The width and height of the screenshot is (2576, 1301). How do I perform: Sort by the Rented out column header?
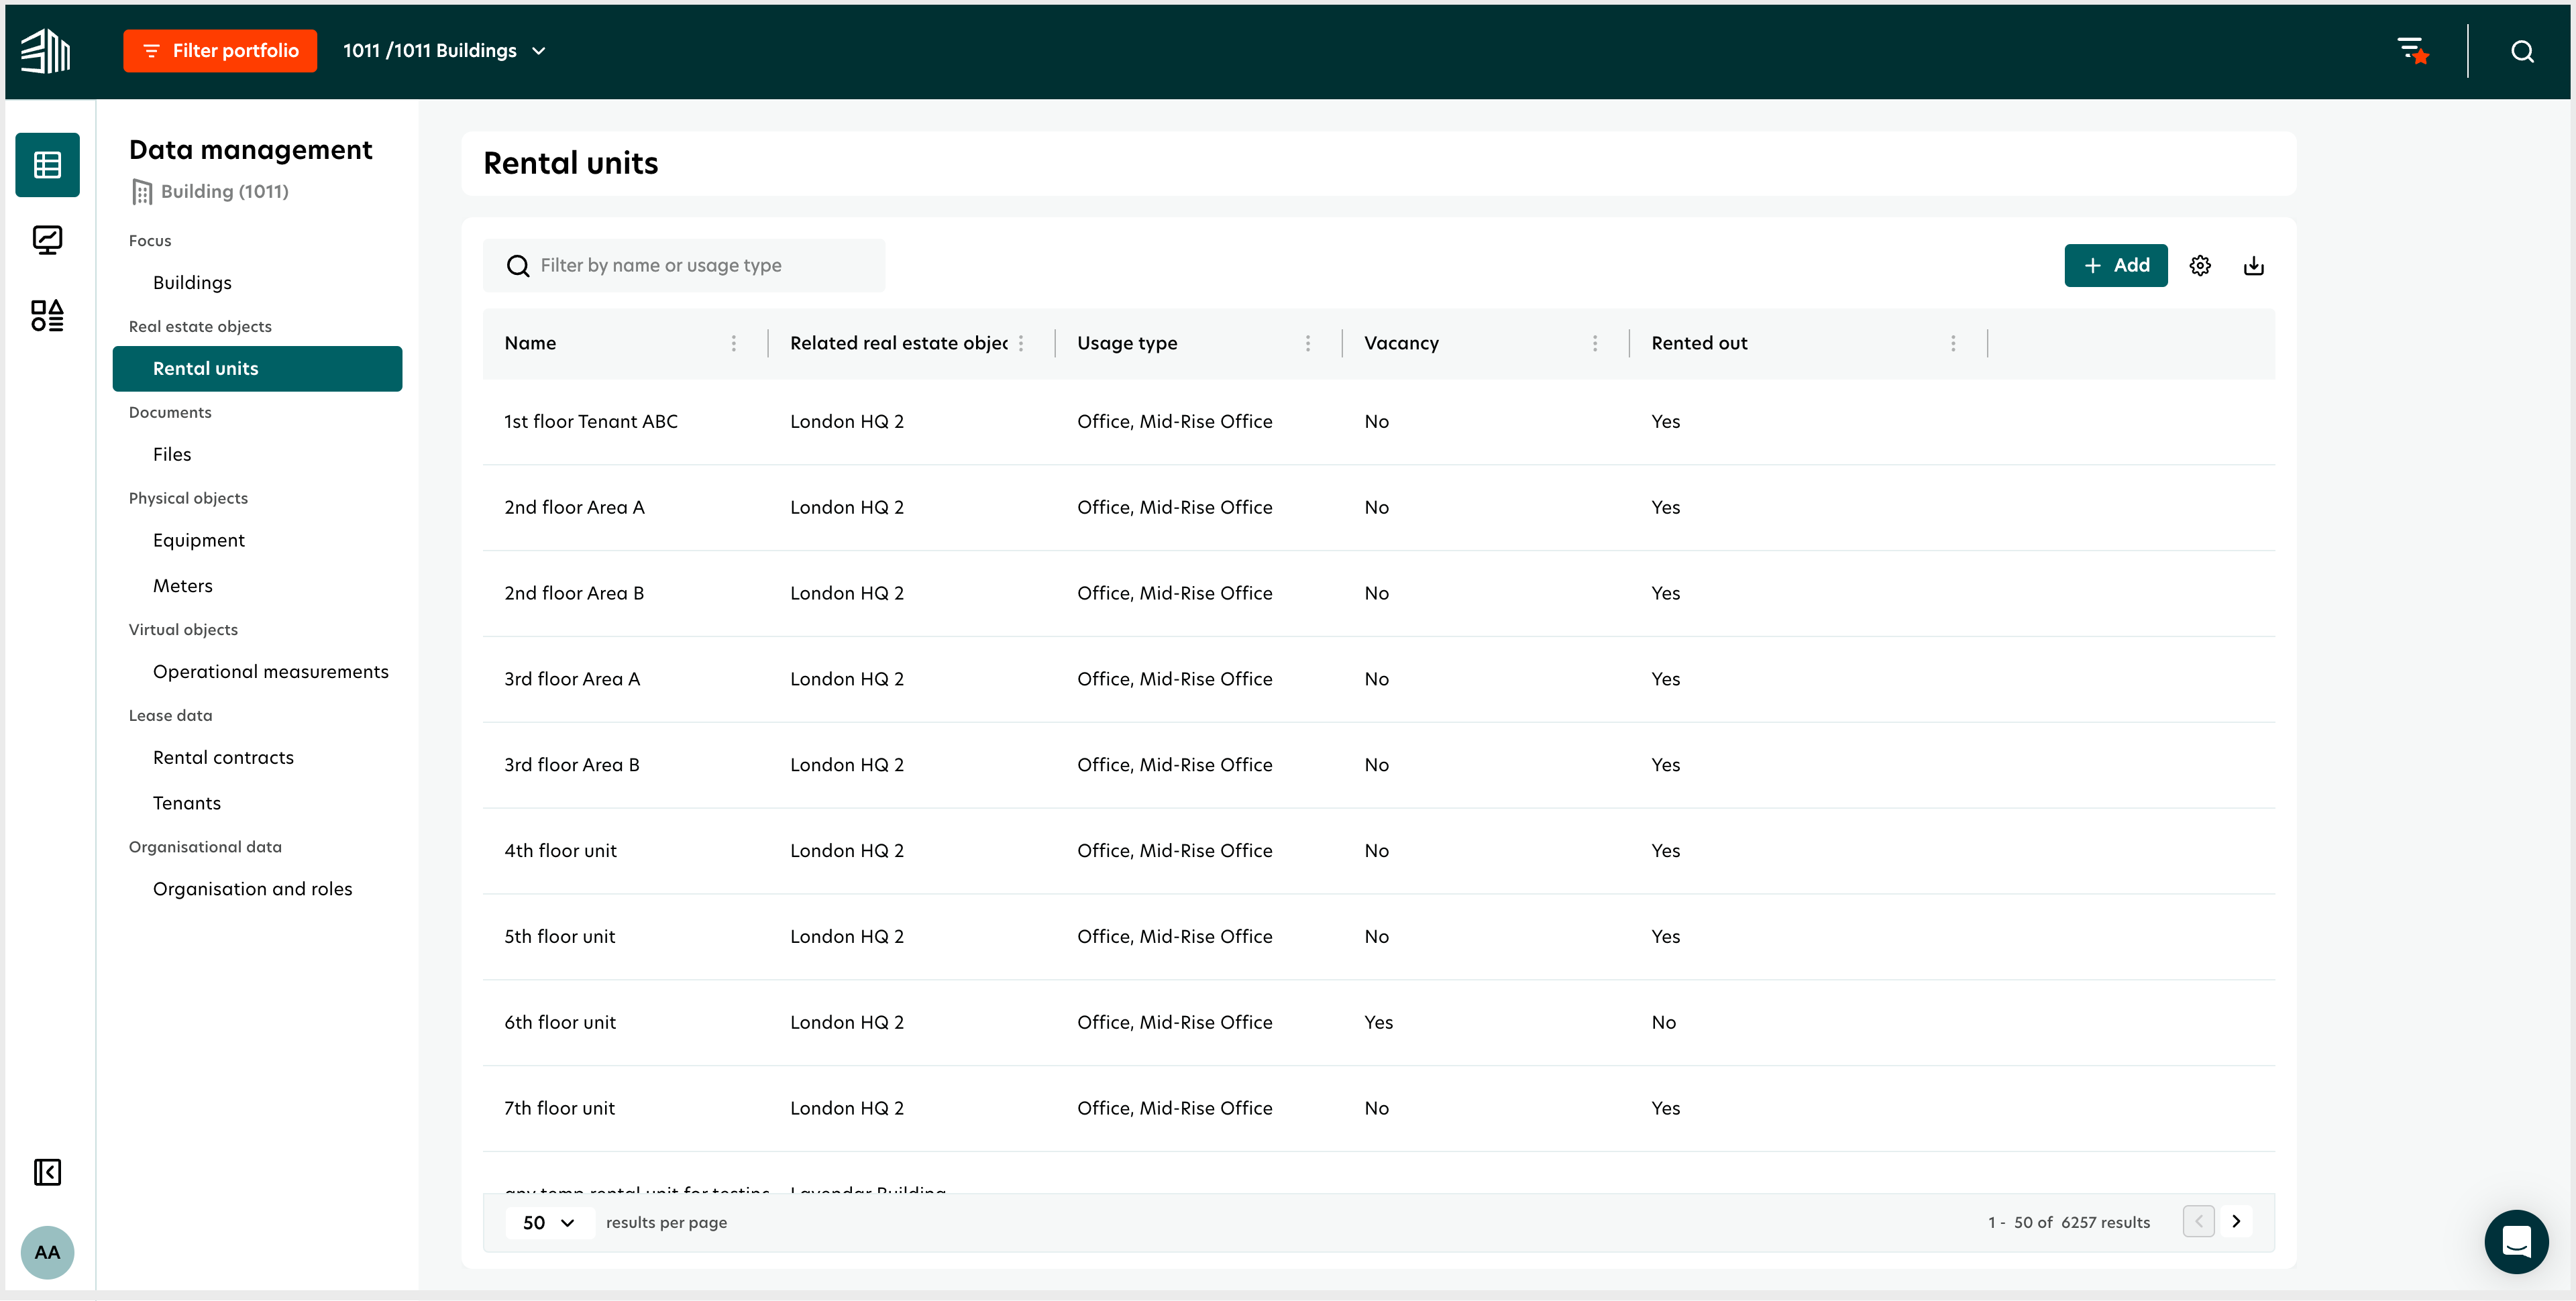[x=1699, y=343]
